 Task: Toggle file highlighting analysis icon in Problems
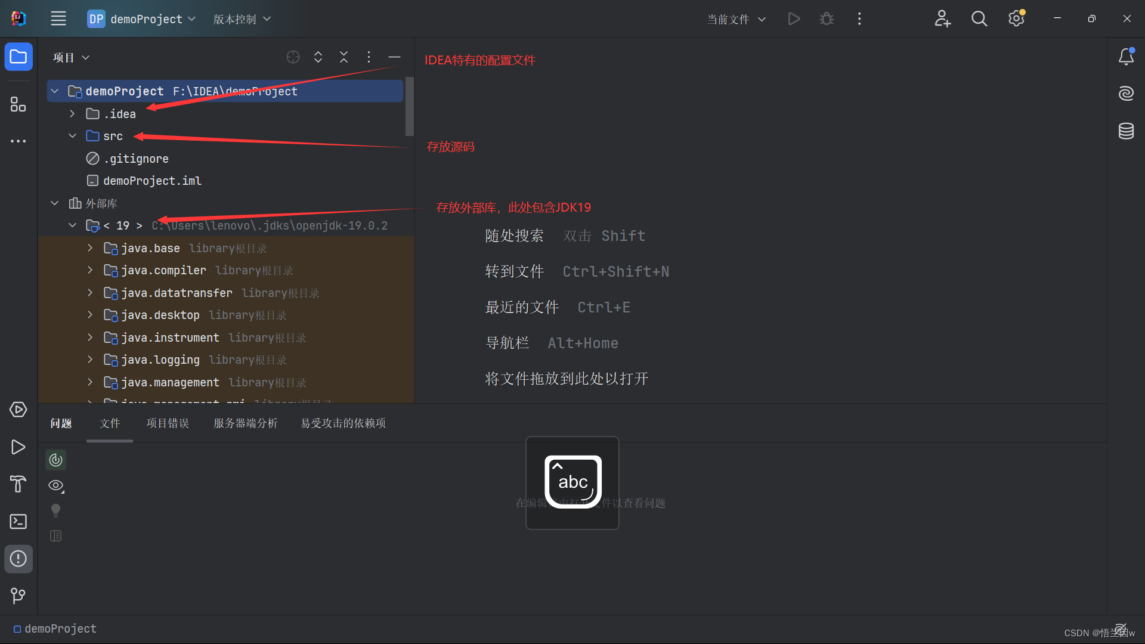click(x=55, y=460)
